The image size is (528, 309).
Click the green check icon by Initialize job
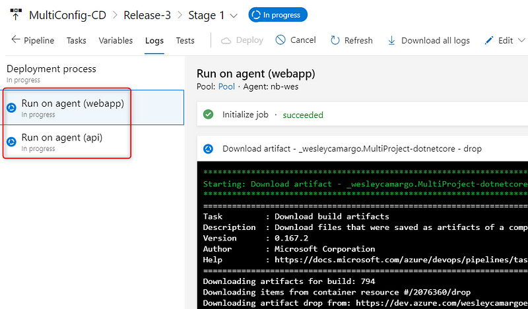tap(209, 115)
